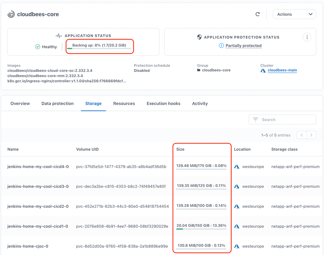324x255 pixels.
Task: Open the Actions dropdown
Action: coord(294,14)
